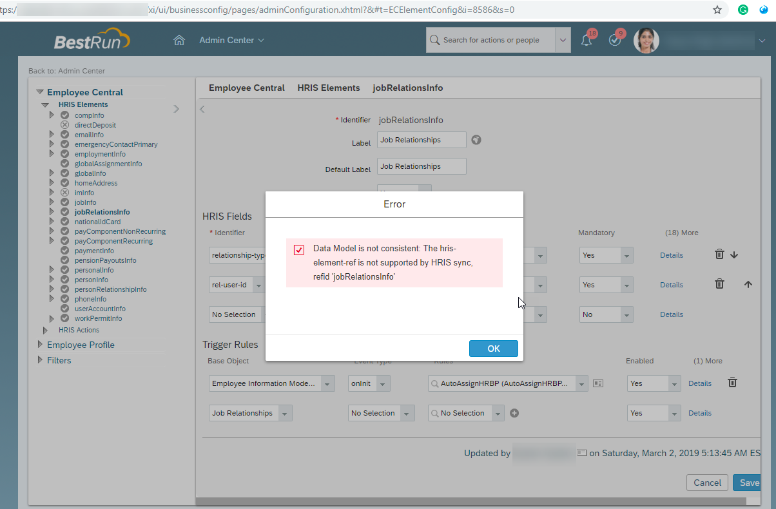Expand Employee Profile section
Screen dimensions: 776x509
click(x=40, y=345)
